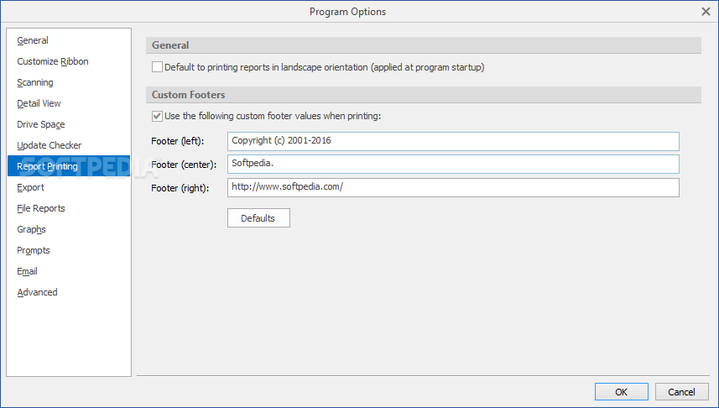Open the General options category
The width and height of the screenshot is (719, 408).
[33, 40]
